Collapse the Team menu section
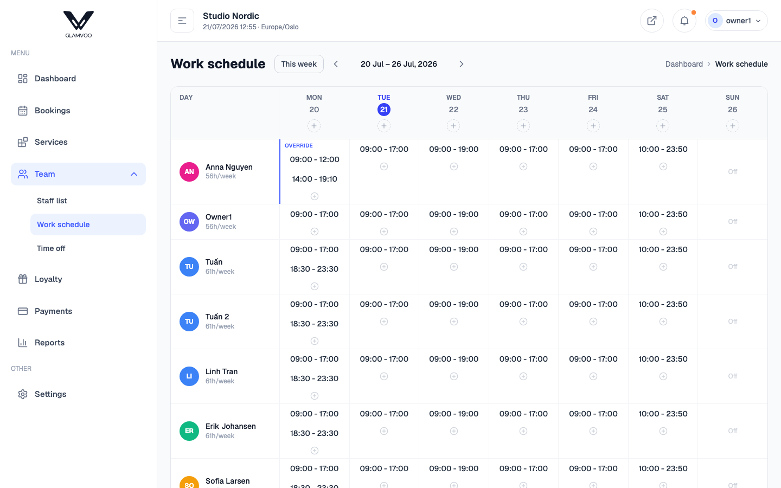This screenshot has height=488, width=781. 78,174
